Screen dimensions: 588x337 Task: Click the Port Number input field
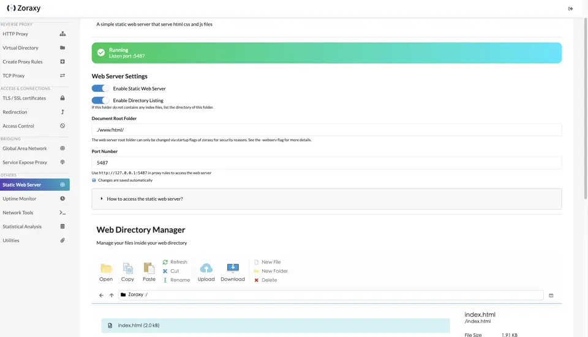click(326, 163)
